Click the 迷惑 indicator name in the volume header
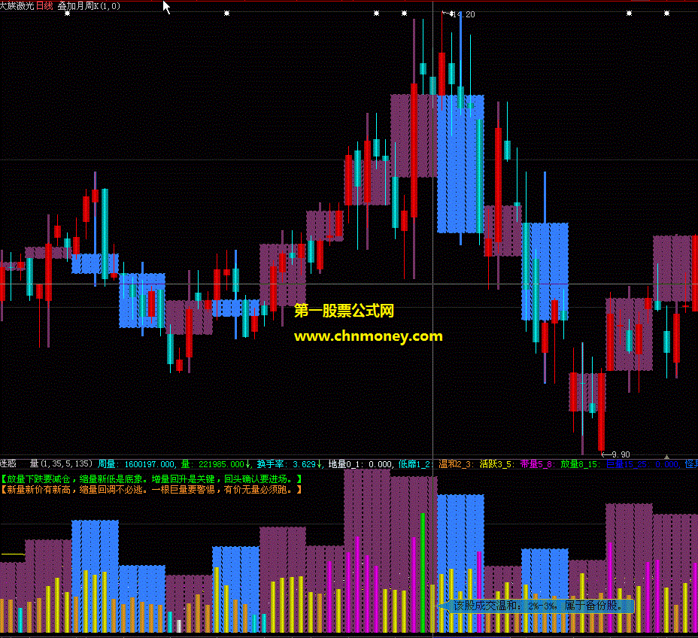This screenshot has height=638, width=698. pos(8,464)
